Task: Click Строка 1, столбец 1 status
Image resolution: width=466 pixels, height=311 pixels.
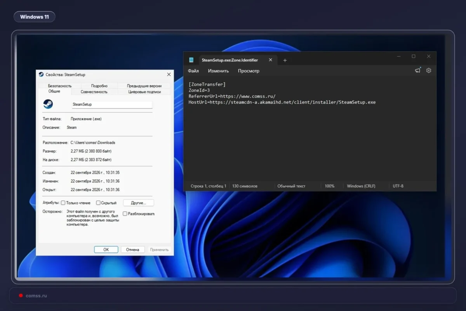Action: [209, 186]
